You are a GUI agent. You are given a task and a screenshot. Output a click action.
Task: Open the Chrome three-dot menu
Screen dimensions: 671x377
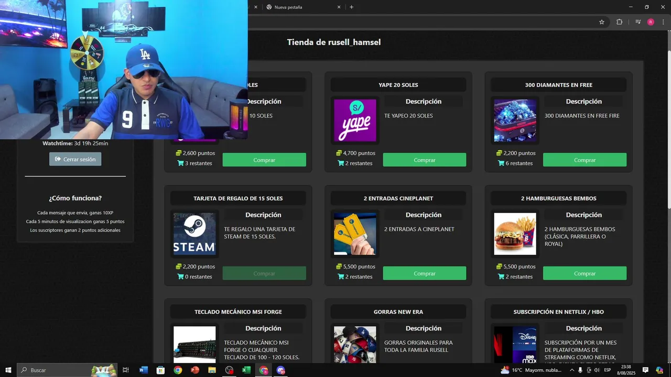663,22
